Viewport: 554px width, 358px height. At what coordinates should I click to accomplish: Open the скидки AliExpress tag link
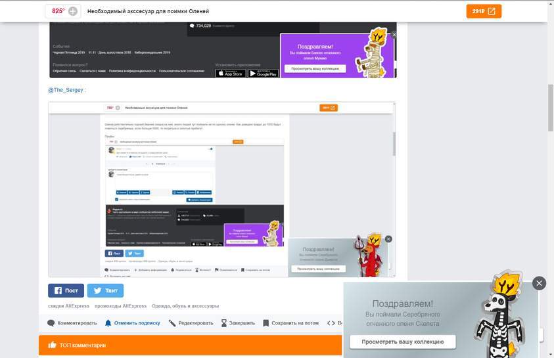[68, 306]
